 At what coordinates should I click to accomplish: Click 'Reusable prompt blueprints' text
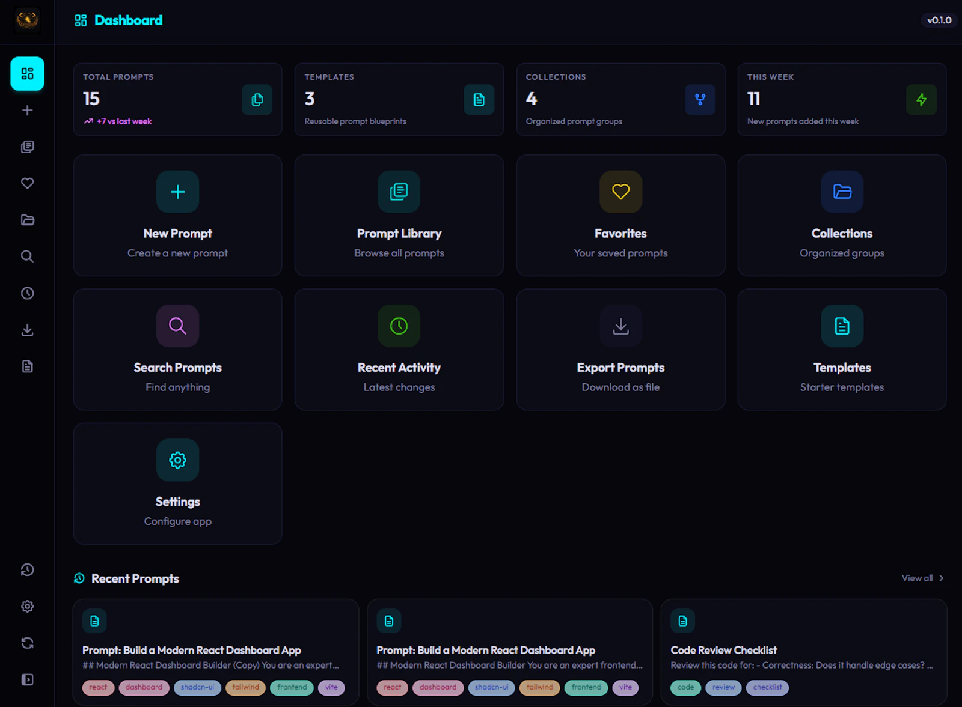click(355, 121)
